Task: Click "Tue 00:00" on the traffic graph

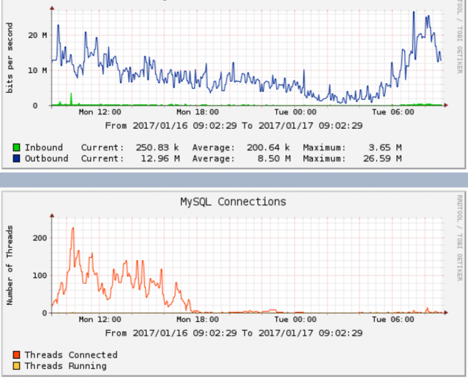Action: (x=295, y=112)
